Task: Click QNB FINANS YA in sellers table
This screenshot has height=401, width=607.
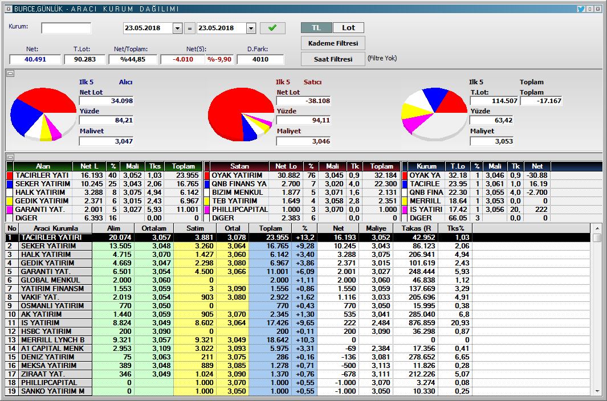Action: (x=239, y=184)
